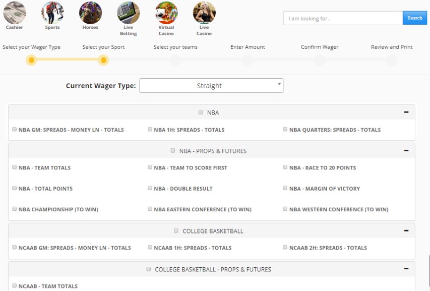This screenshot has height=291, width=430.
Task: Open the Current Wager Type dropdown
Action: pos(211,86)
